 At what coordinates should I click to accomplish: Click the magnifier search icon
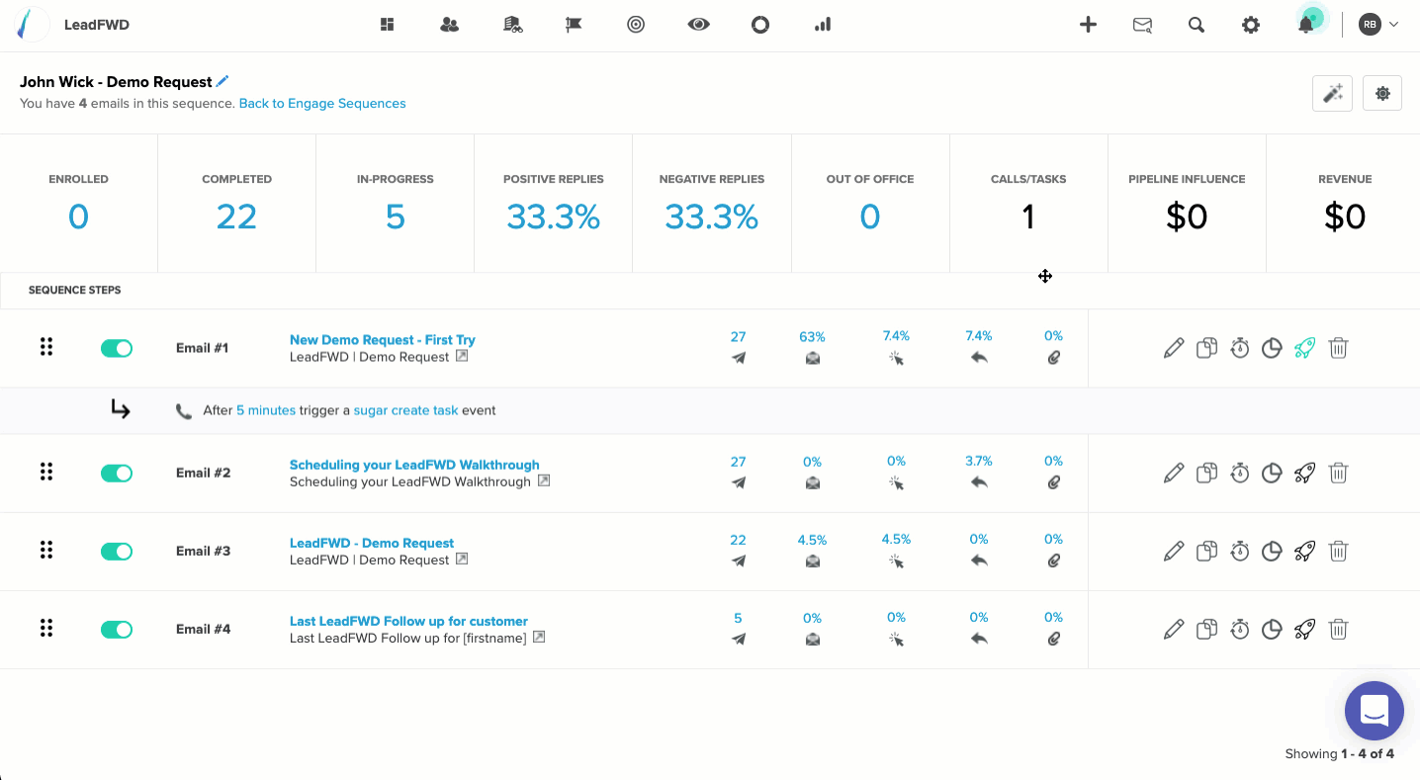pos(1197,25)
